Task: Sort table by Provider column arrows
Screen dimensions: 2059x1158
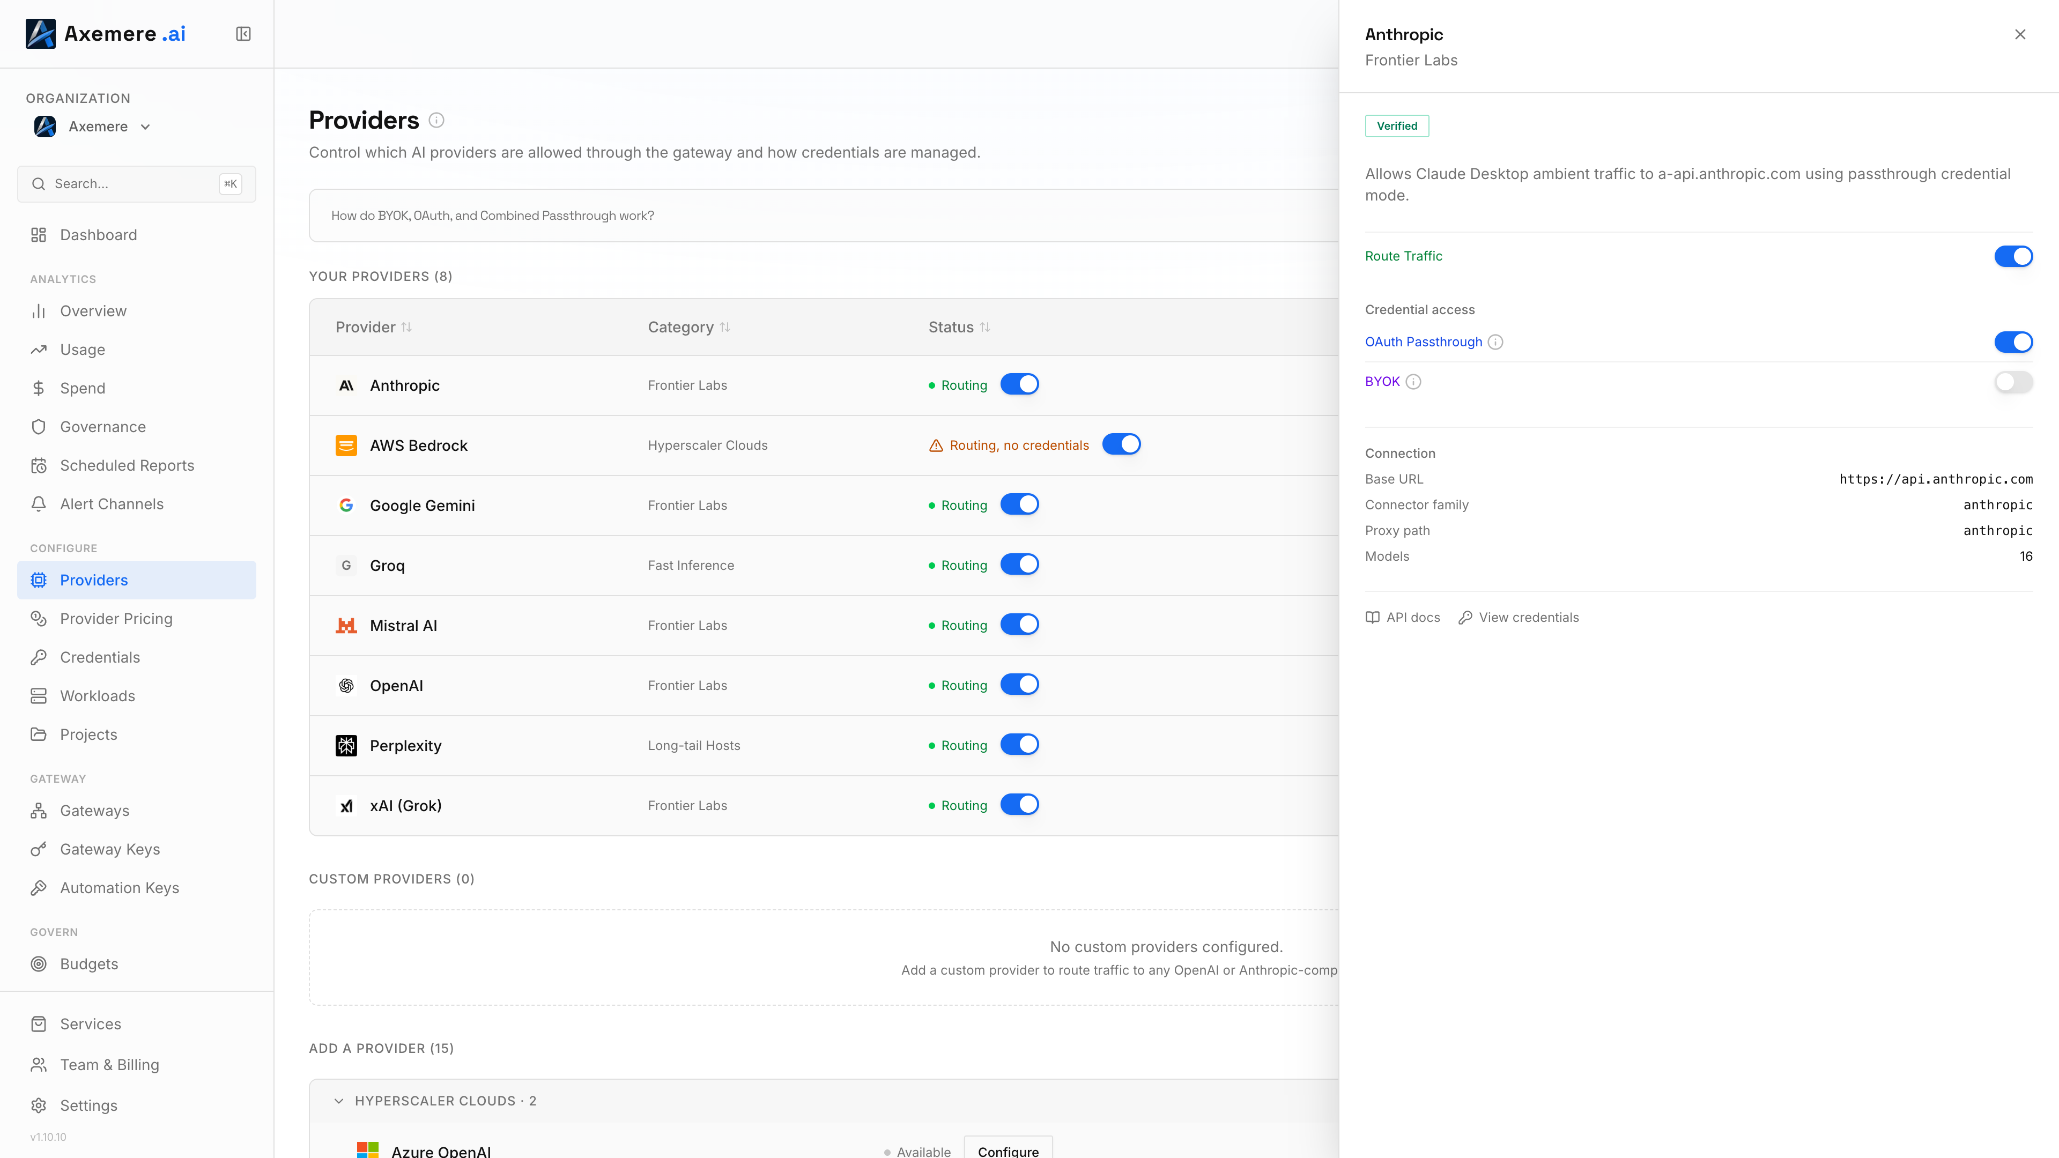Action: tap(407, 327)
